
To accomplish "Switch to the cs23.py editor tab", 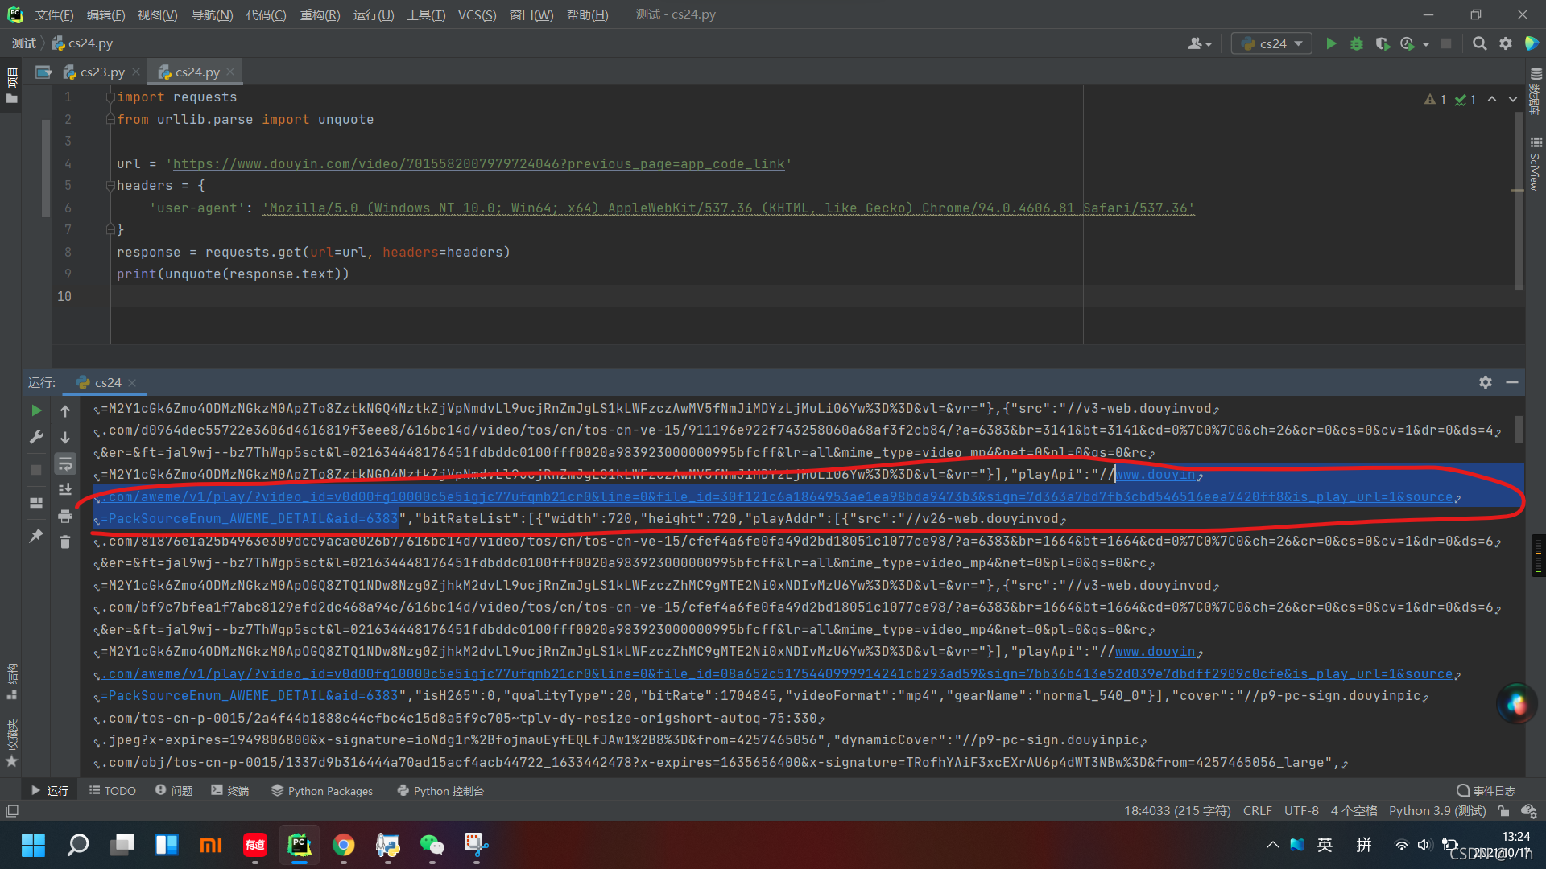I will coord(101,72).
